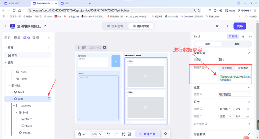This screenshot has height=139, width=259.
Task: Add a size limit with plus icon
Action: [249, 124]
